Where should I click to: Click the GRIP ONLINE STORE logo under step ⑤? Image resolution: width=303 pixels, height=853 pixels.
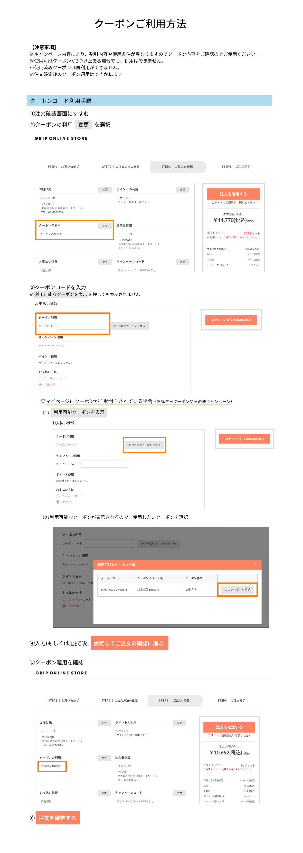click(x=61, y=673)
